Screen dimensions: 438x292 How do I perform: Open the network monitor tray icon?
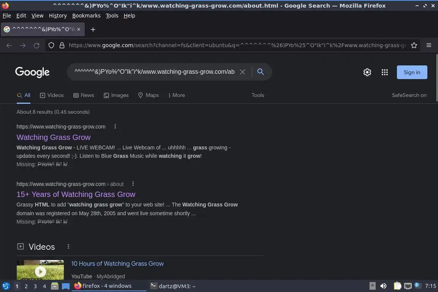pyautogui.click(x=408, y=286)
